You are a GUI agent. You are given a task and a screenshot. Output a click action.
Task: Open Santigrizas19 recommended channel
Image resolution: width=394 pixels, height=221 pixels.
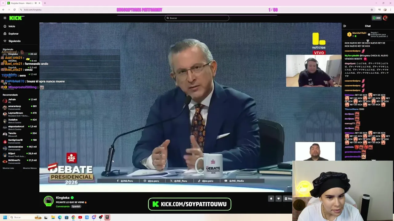point(20,141)
